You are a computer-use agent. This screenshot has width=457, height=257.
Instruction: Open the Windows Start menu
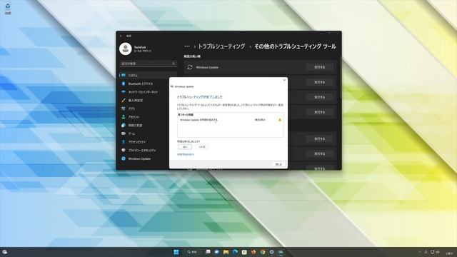tap(176, 252)
